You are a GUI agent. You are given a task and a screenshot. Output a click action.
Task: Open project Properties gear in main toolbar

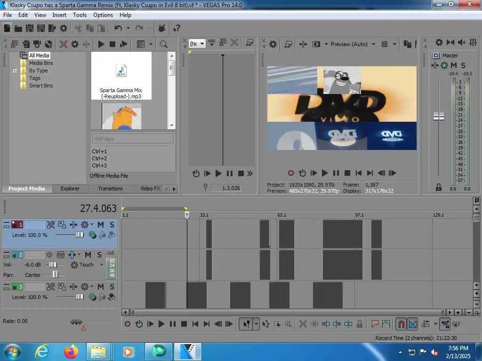pyautogui.click(x=64, y=28)
